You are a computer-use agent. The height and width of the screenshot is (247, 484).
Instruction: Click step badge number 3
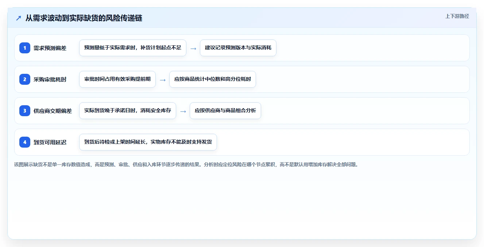pos(25,111)
